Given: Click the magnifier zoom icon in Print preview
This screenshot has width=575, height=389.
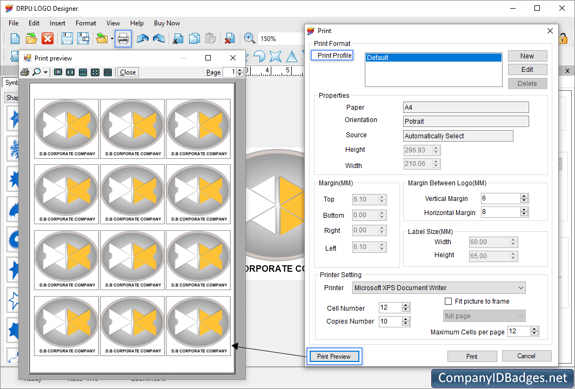Looking at the screenshot, I should click(x=37, y=72).
